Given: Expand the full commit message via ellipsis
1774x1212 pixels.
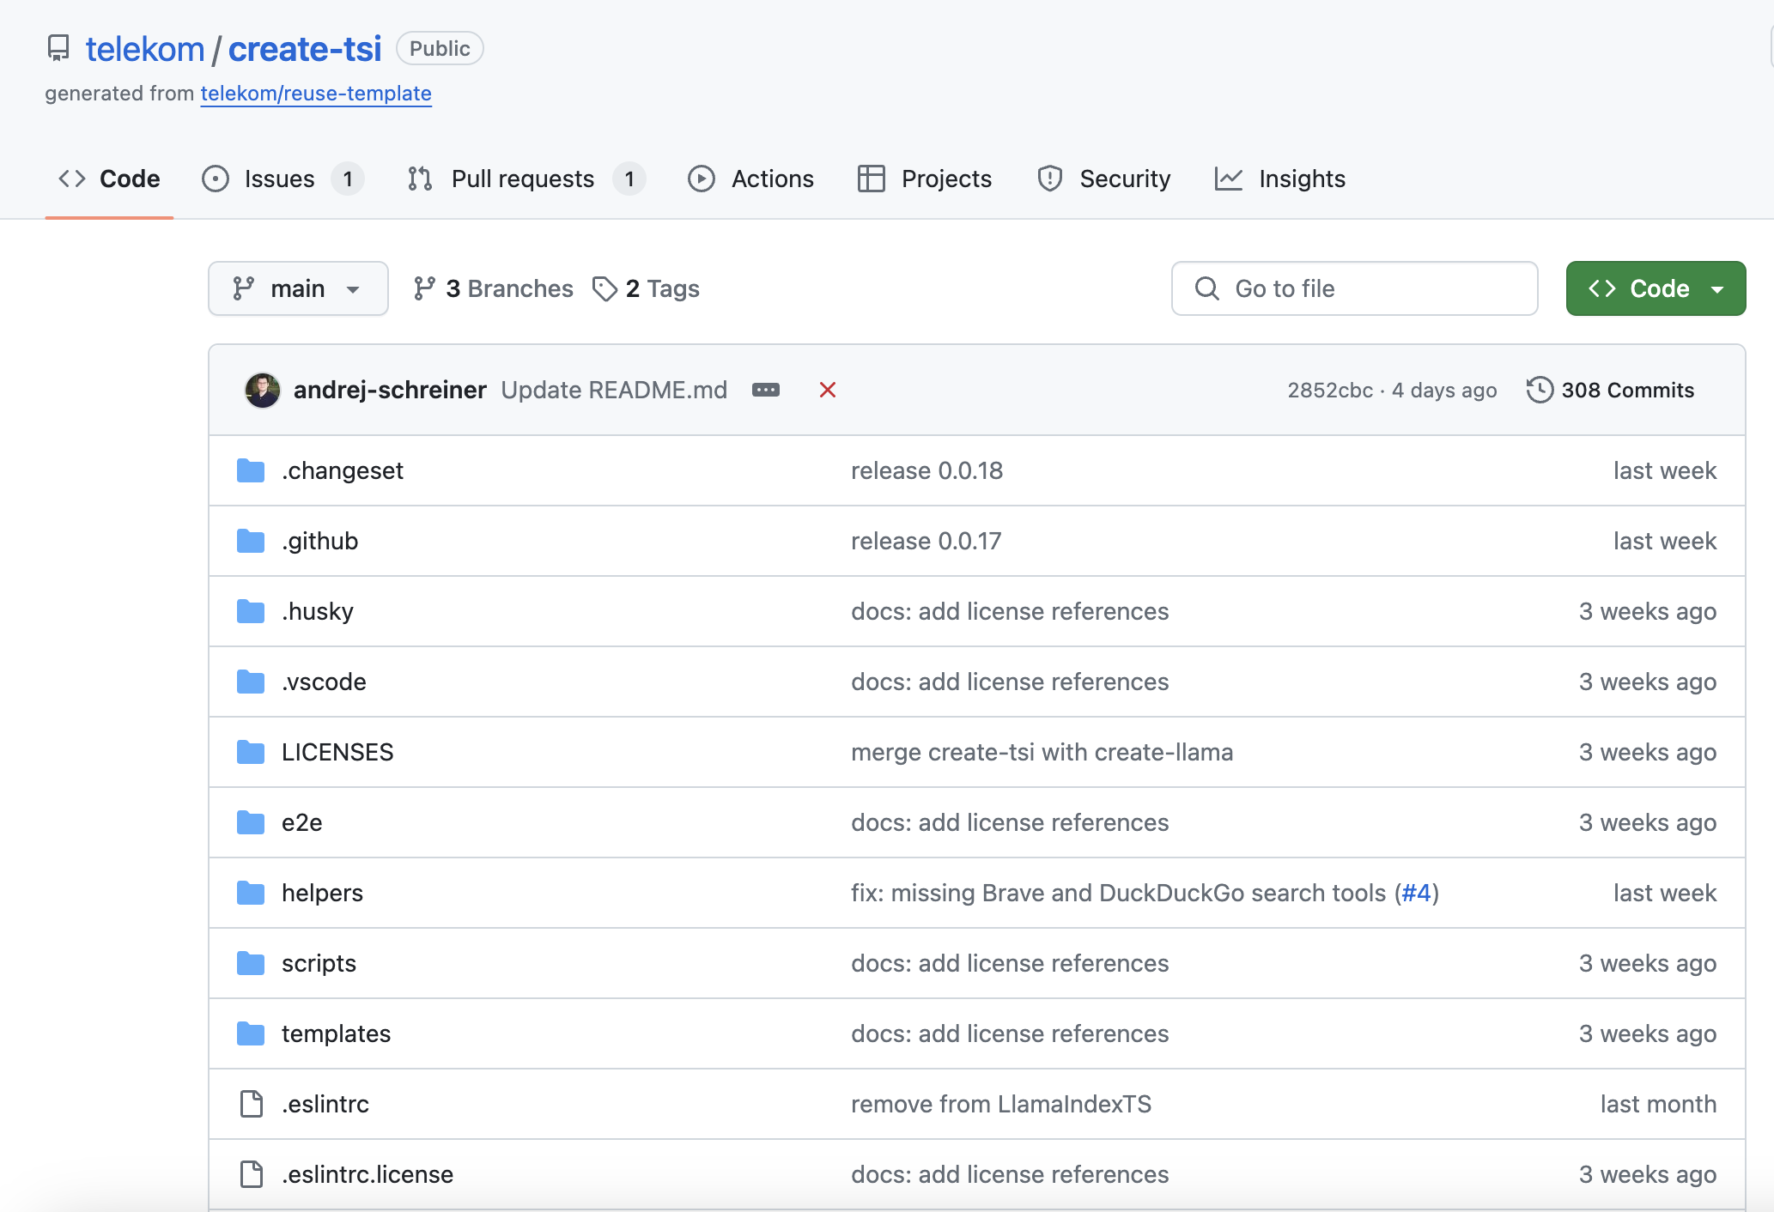Looking at the screenshot, I should click(x=765, y=390).
